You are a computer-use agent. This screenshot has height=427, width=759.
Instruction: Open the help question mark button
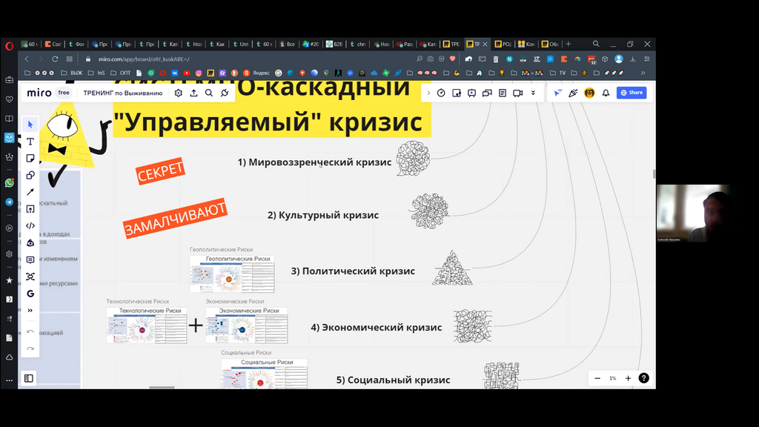click(644, 378)
